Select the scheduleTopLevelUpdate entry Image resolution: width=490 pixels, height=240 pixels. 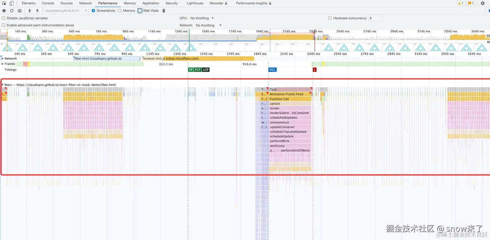click(x=290, y=132)
